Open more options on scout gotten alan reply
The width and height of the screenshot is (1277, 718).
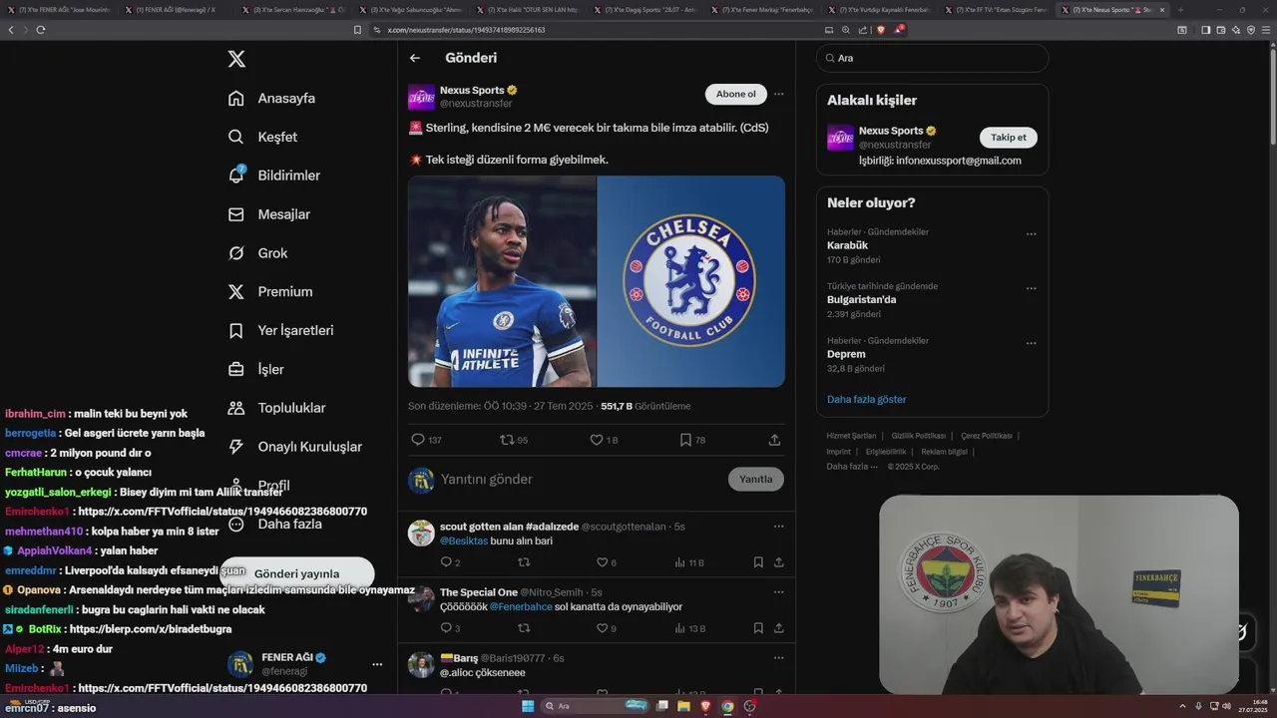click(779, 527)
